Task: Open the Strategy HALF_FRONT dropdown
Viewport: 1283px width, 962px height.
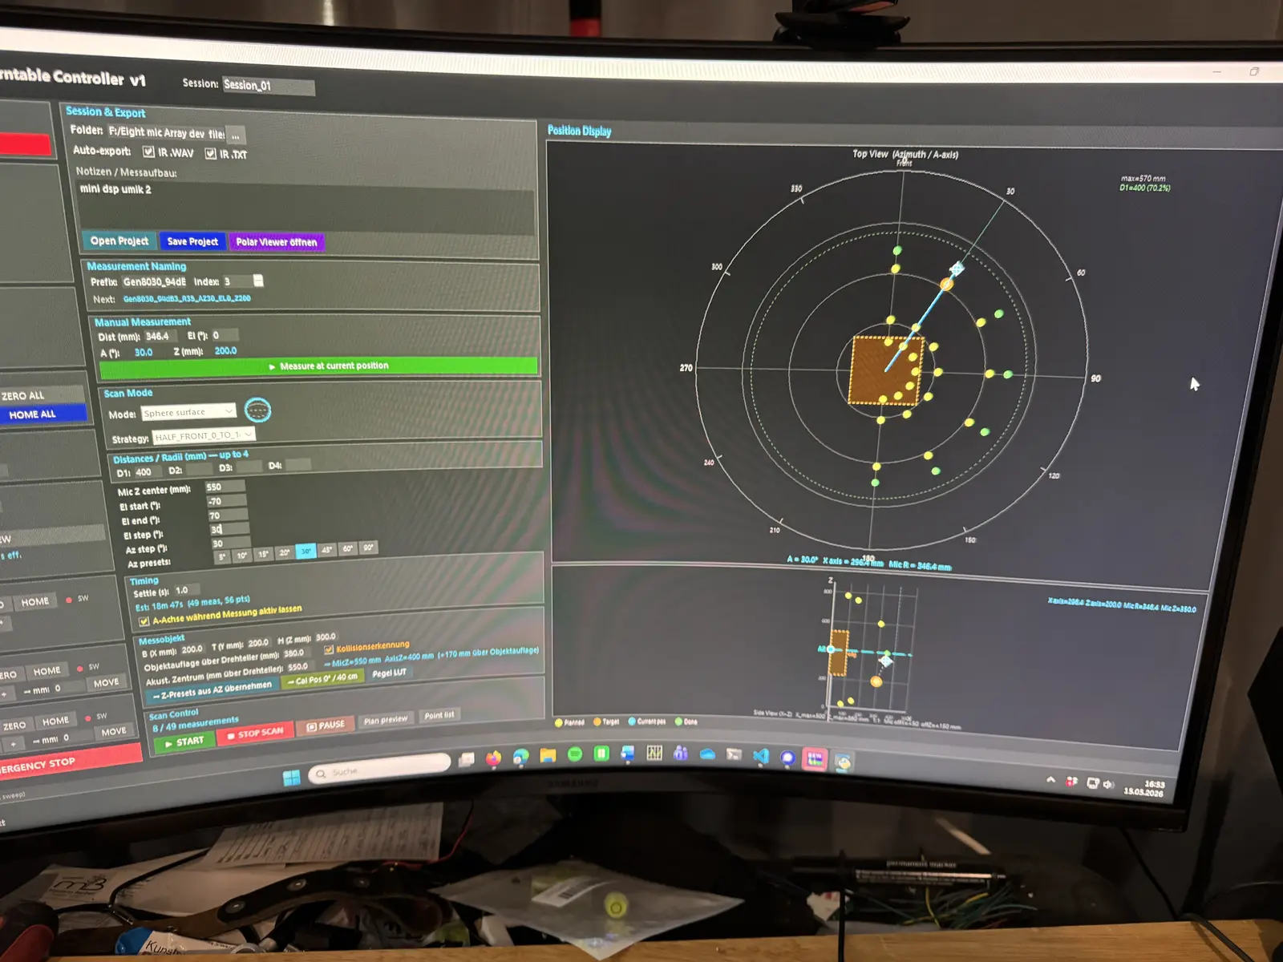Action: click(204, 435)
